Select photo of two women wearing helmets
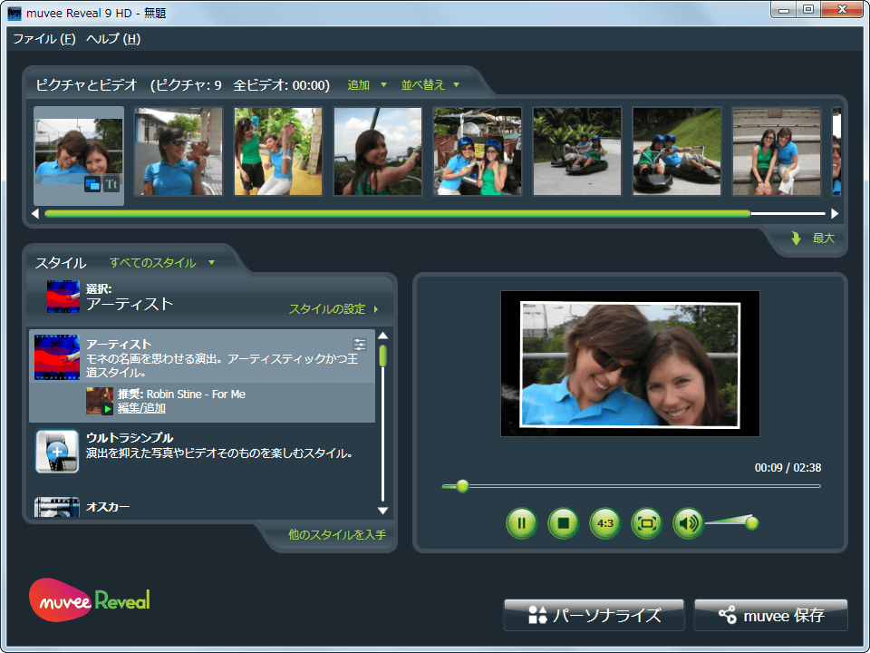This screenshot has height=653, width=870. [478, 151]
